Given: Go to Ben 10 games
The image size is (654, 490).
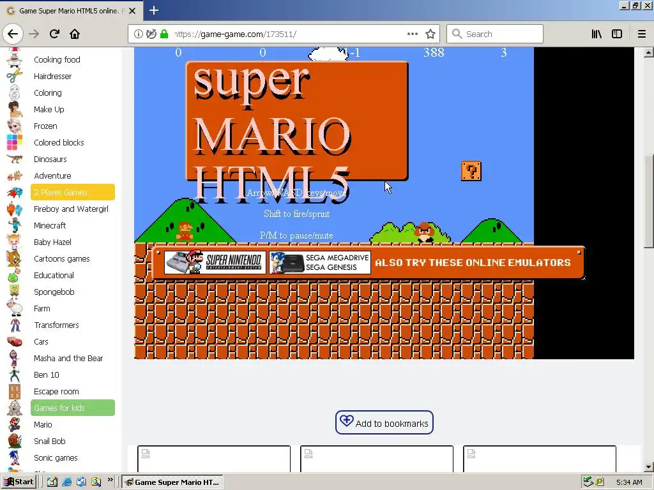Looking at the screenshot, I should coord(46,375).
